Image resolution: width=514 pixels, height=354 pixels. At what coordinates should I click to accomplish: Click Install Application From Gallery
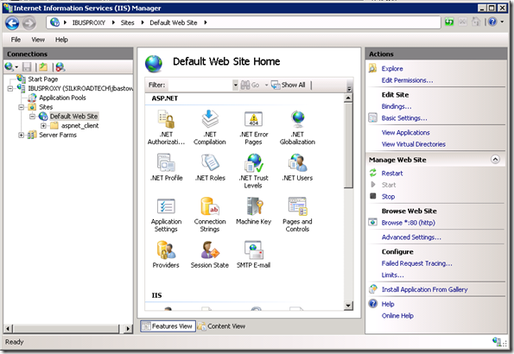click(x=424, y=289)
